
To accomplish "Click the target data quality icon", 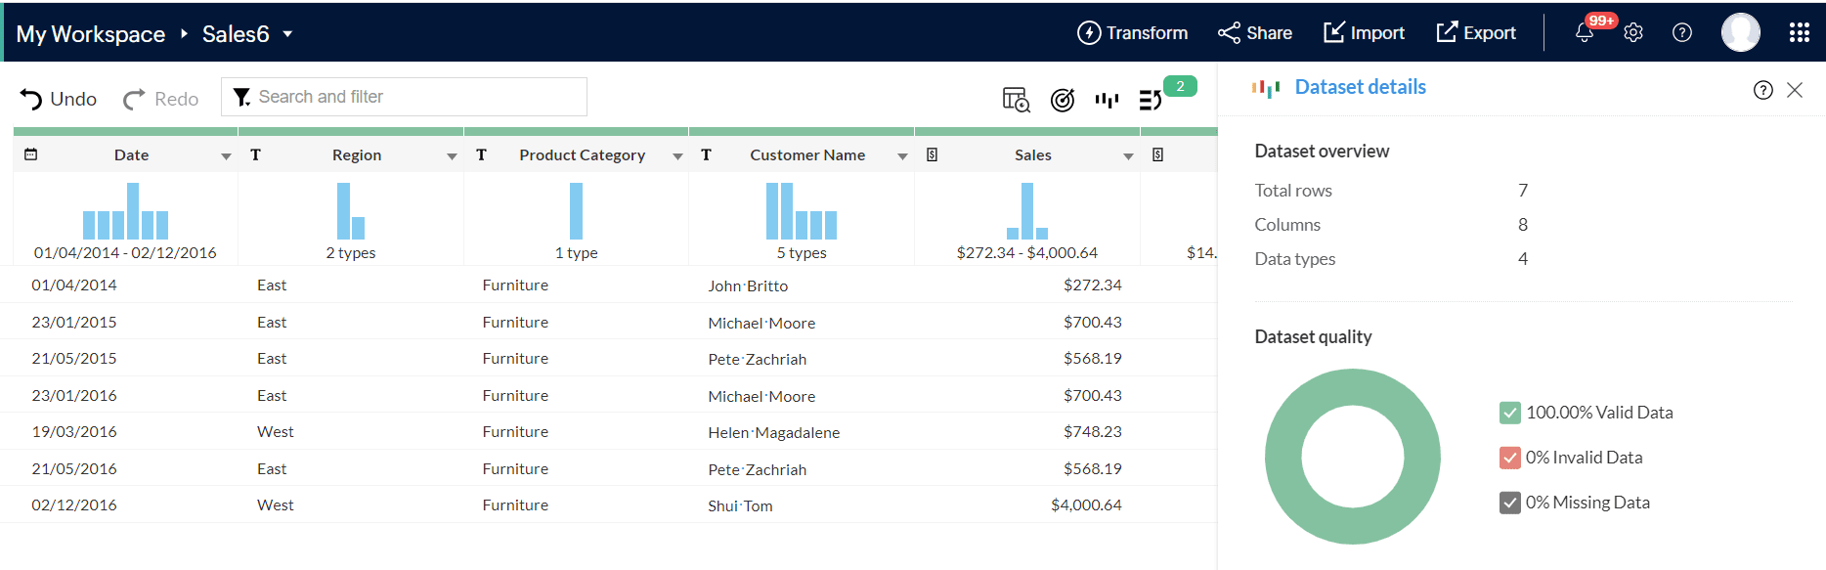I will click(1062, 100).
